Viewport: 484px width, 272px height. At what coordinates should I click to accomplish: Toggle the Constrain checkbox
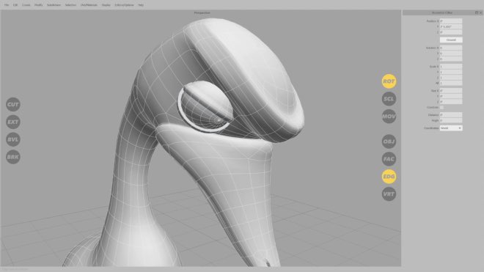pos(441,108)
